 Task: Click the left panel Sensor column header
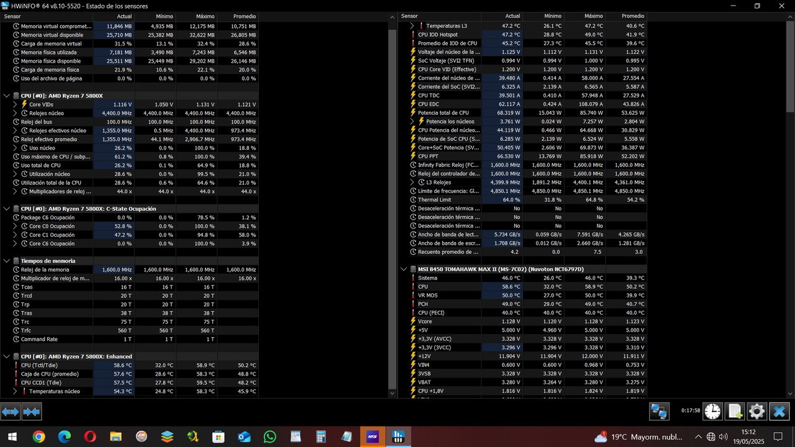coord(47,16)
